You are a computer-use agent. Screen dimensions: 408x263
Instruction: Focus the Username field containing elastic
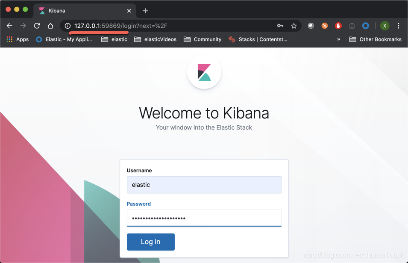point(204,185)
